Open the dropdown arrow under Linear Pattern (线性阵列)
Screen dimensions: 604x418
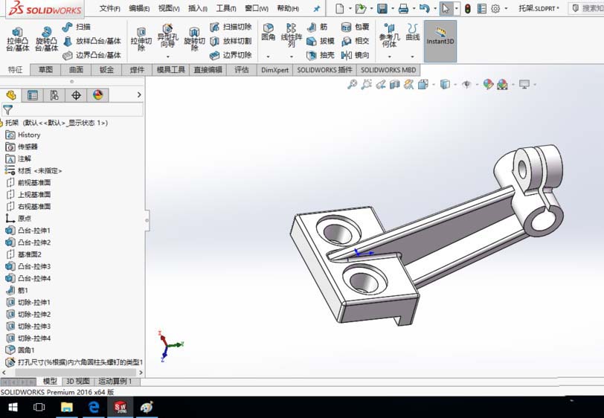(x=292, y=57)
